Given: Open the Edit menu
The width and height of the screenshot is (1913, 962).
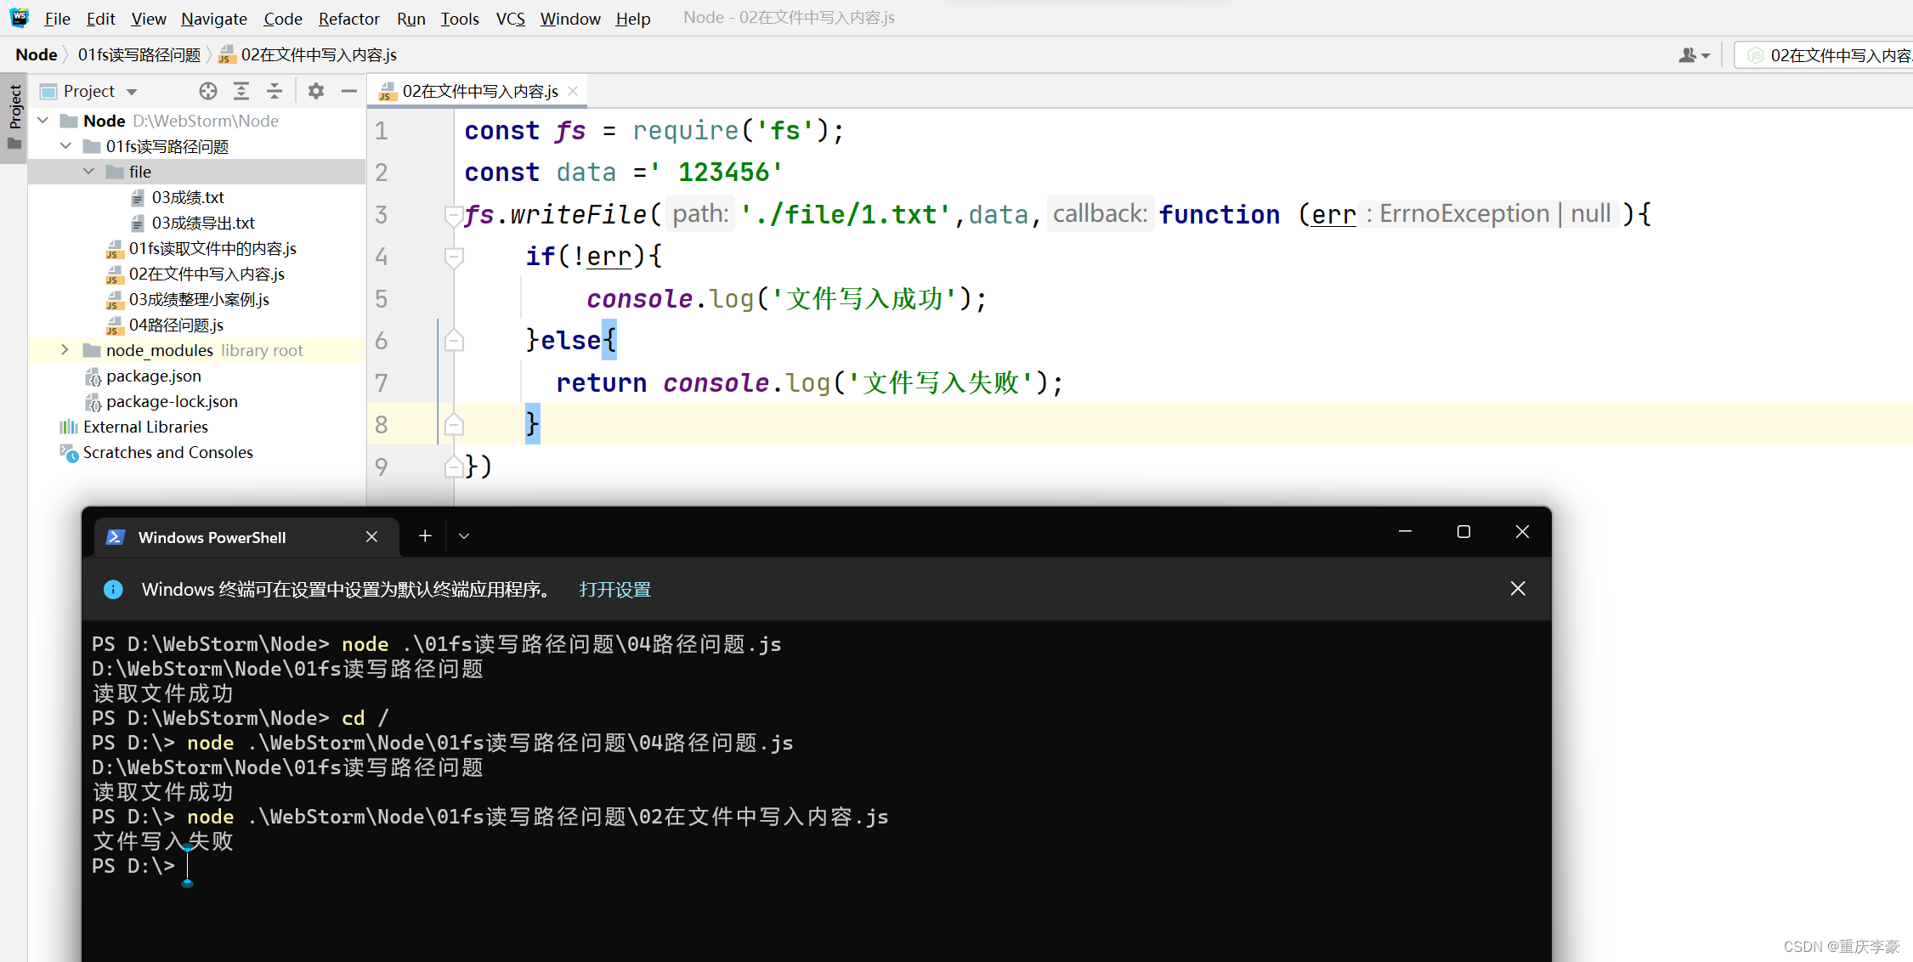Looking at the screenshot, I should click(100, 18).
